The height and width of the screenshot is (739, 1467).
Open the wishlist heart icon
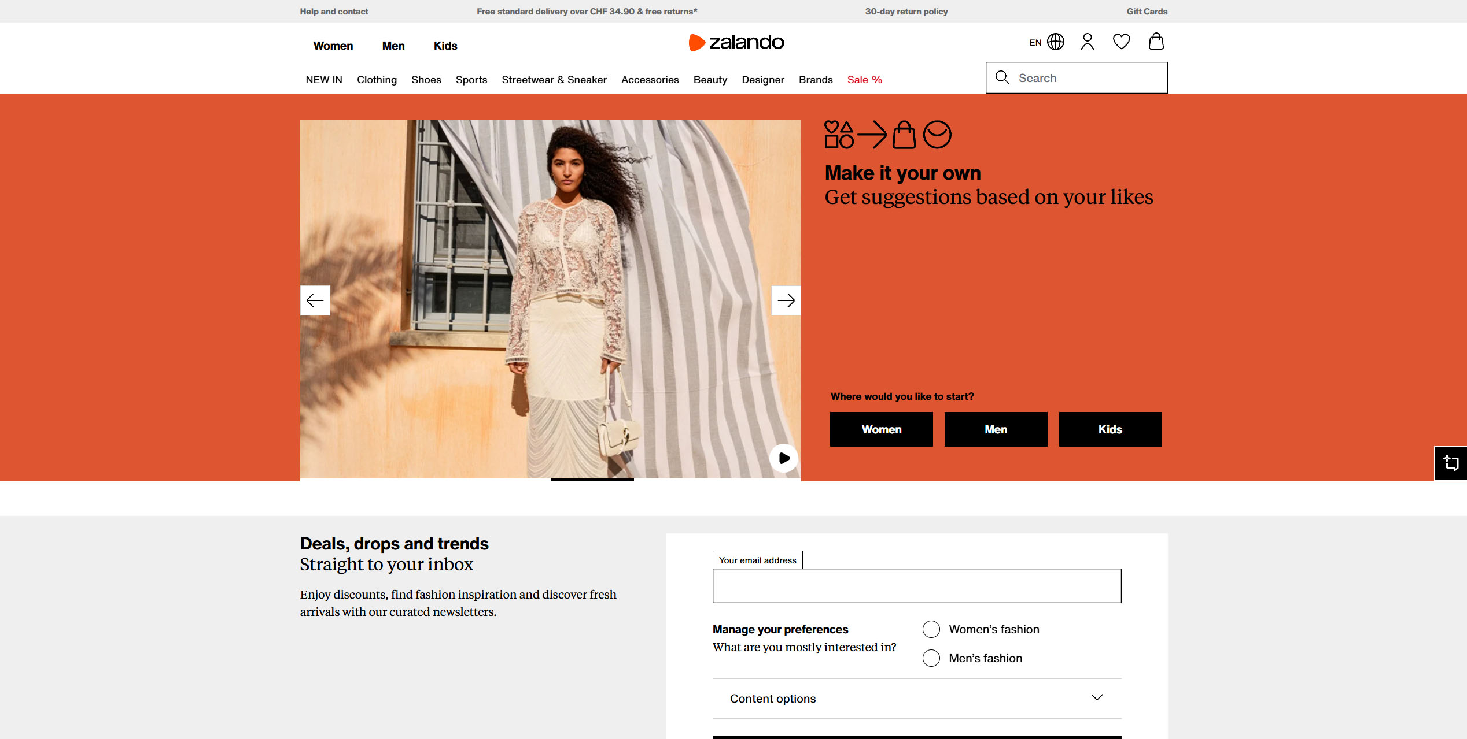point(1122,42)
